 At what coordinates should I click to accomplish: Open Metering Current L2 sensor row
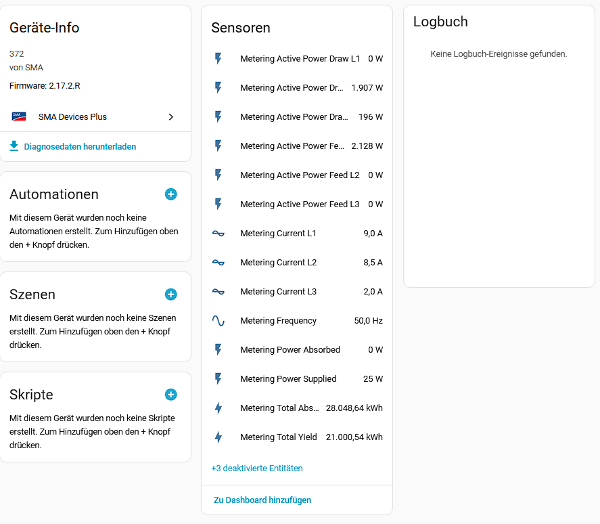[278, 263]
